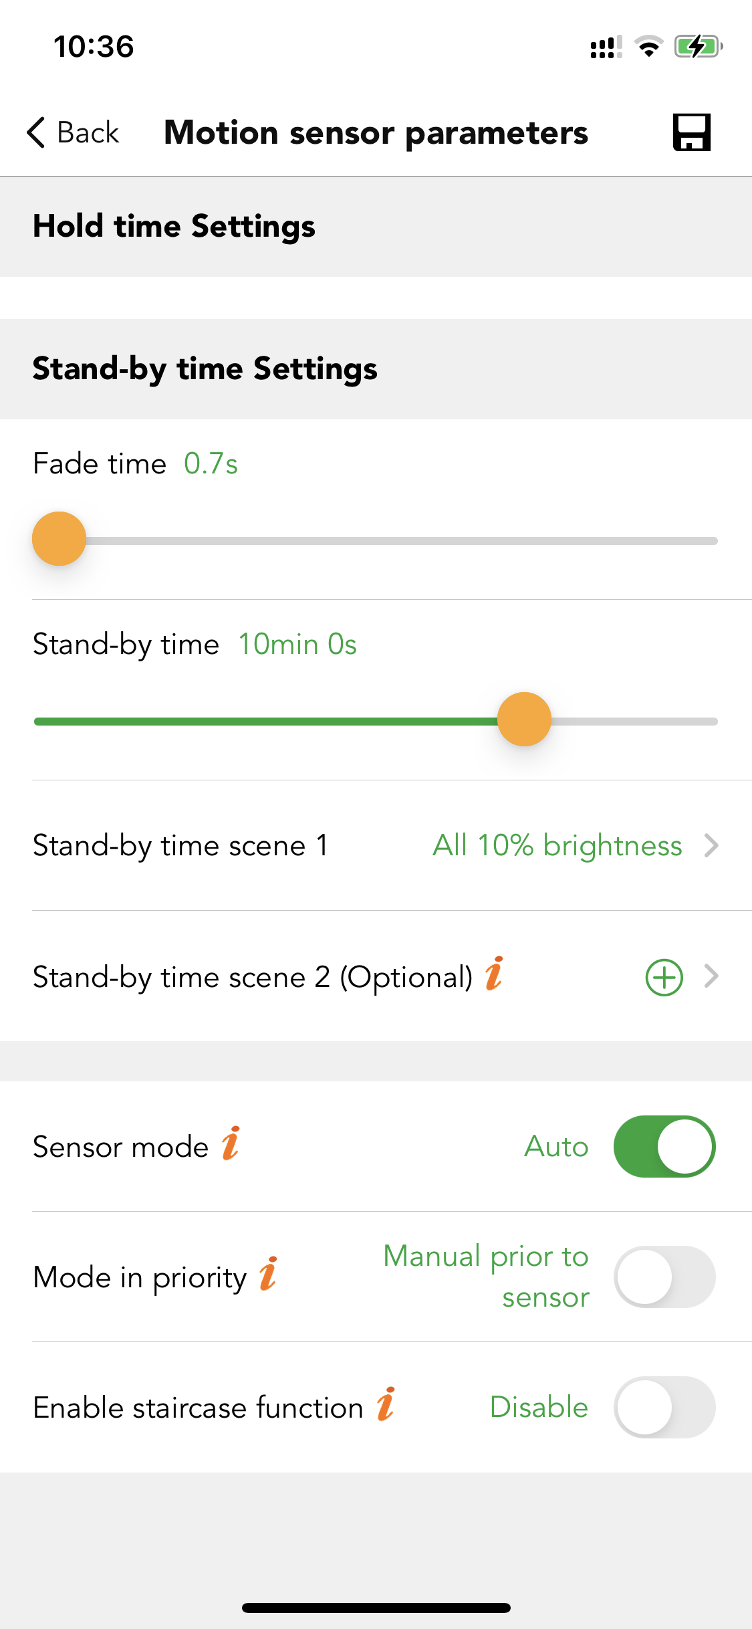Enable the staircase function toggle
The height and width of the screenshot is (1629, 752).
pyautogui.click(x=664, y=1407)
